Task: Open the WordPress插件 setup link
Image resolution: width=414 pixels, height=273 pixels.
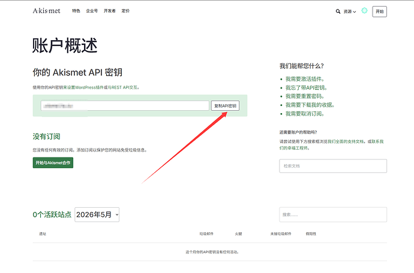Action: (x=83, y=87)
